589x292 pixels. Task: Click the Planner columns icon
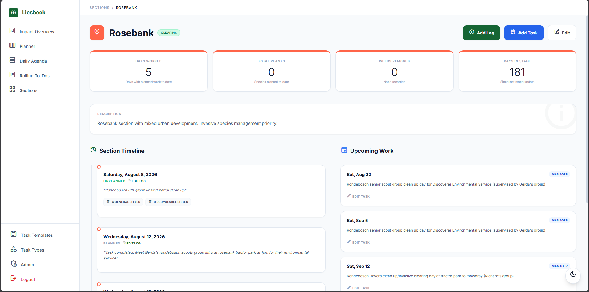12,45
